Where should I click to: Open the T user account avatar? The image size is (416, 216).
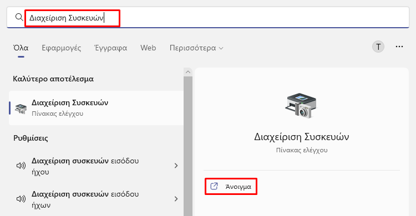(x=378, y=47)
